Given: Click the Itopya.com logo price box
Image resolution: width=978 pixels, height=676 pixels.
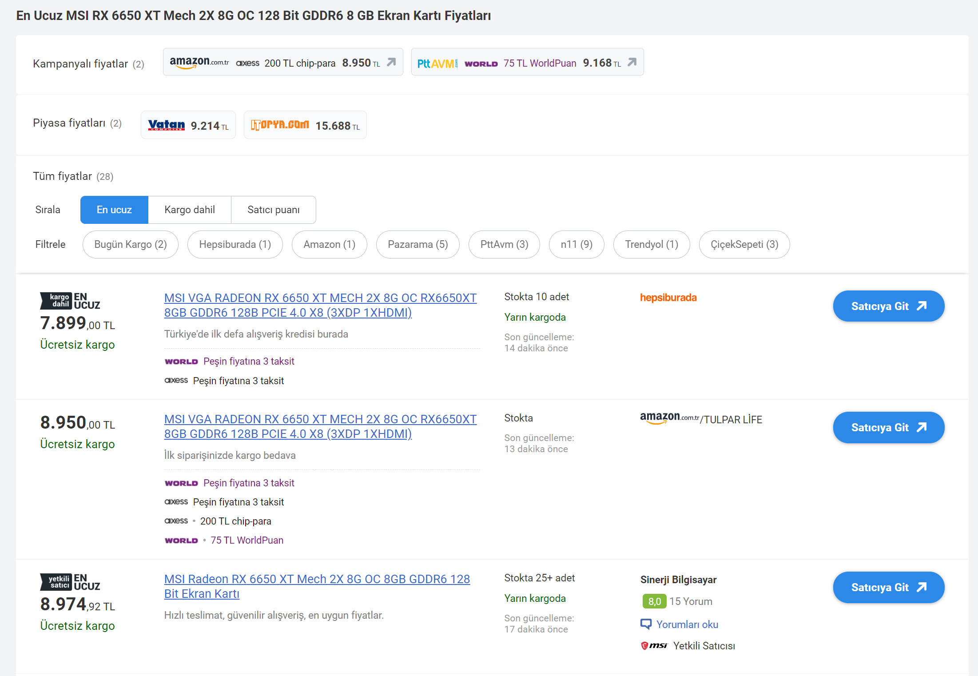Looking at the screenshot, I should pos(305,125).
